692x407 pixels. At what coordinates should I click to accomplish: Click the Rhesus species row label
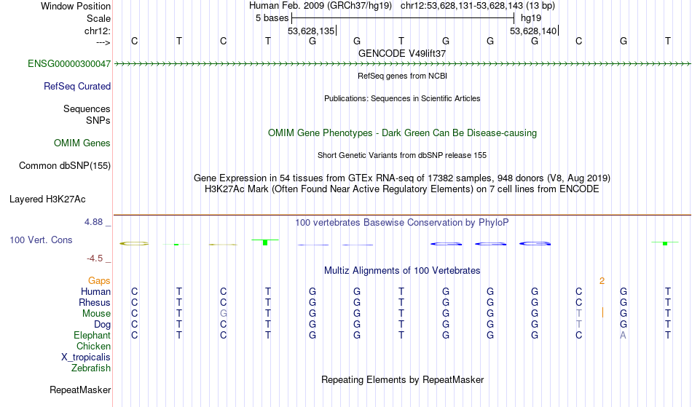click(95, 303)
